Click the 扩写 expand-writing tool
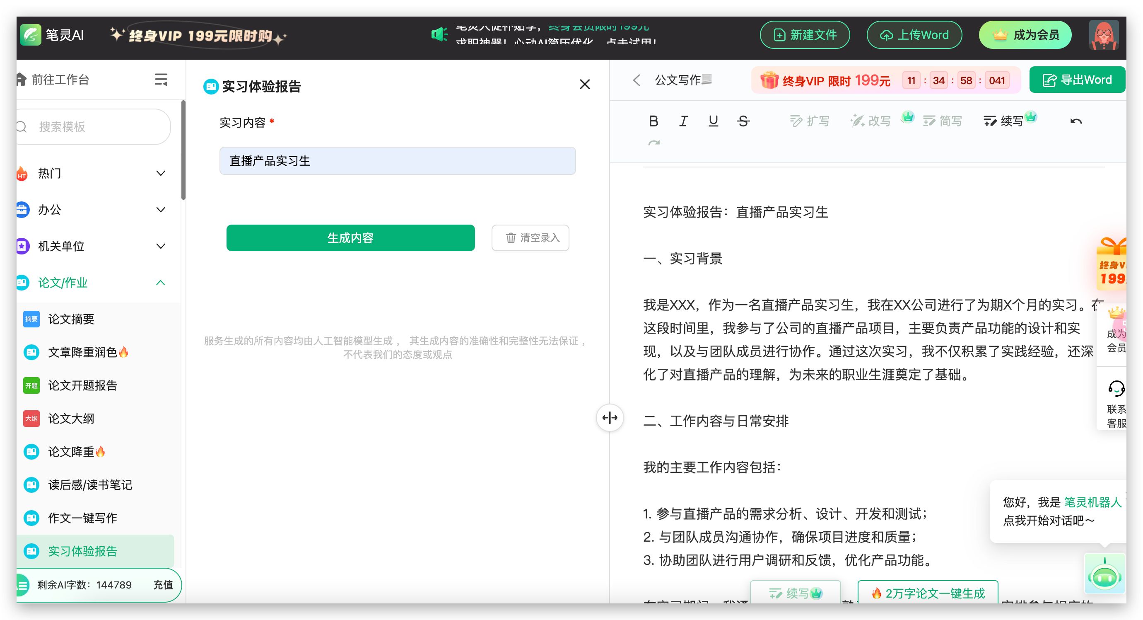 point(809,121)
